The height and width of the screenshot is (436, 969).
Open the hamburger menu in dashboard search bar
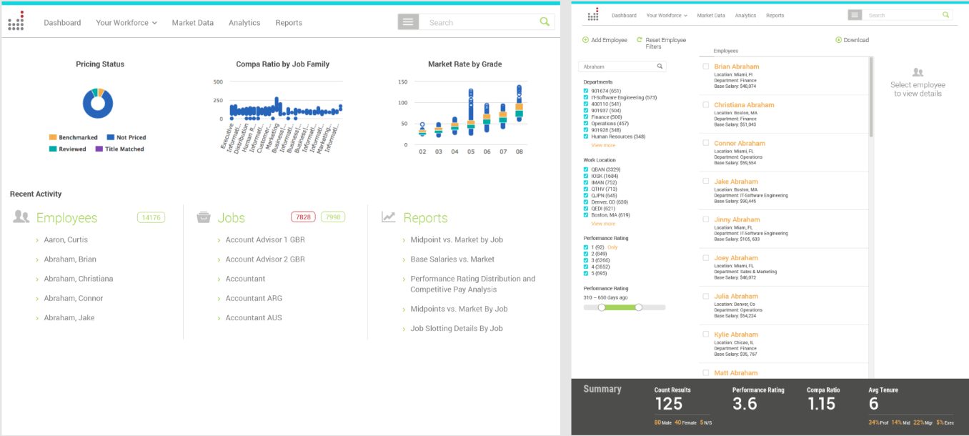click(x=408, y=22)
